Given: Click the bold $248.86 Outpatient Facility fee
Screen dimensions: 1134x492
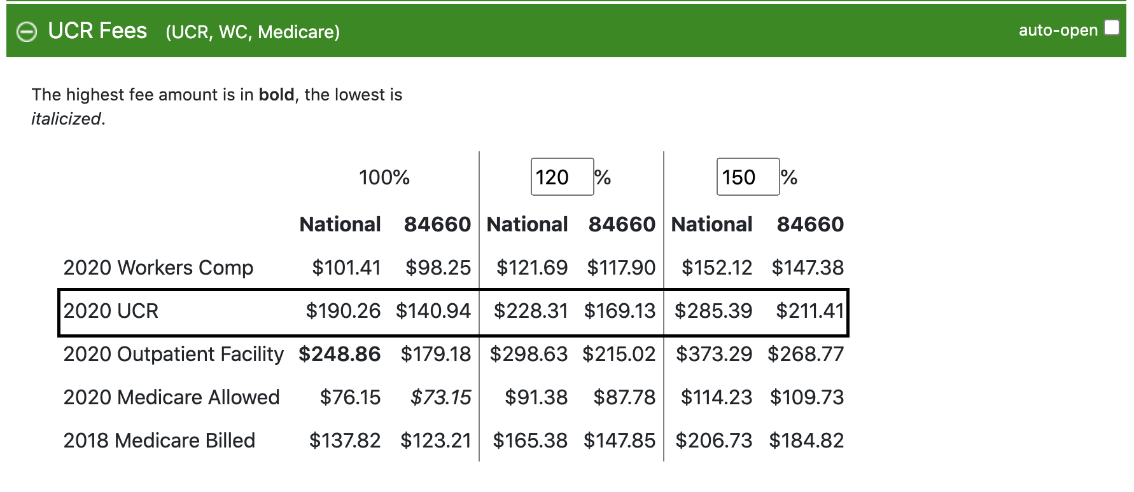Looking at the screenshot, I should tap(340, 354).
